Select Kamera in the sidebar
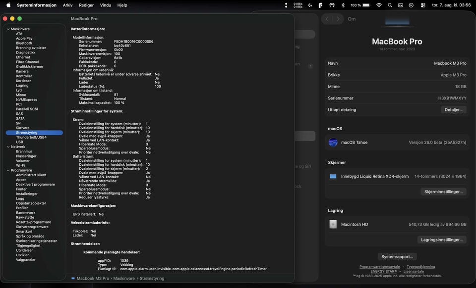Screen dimensions: 476x288 [x=22, y=71]
